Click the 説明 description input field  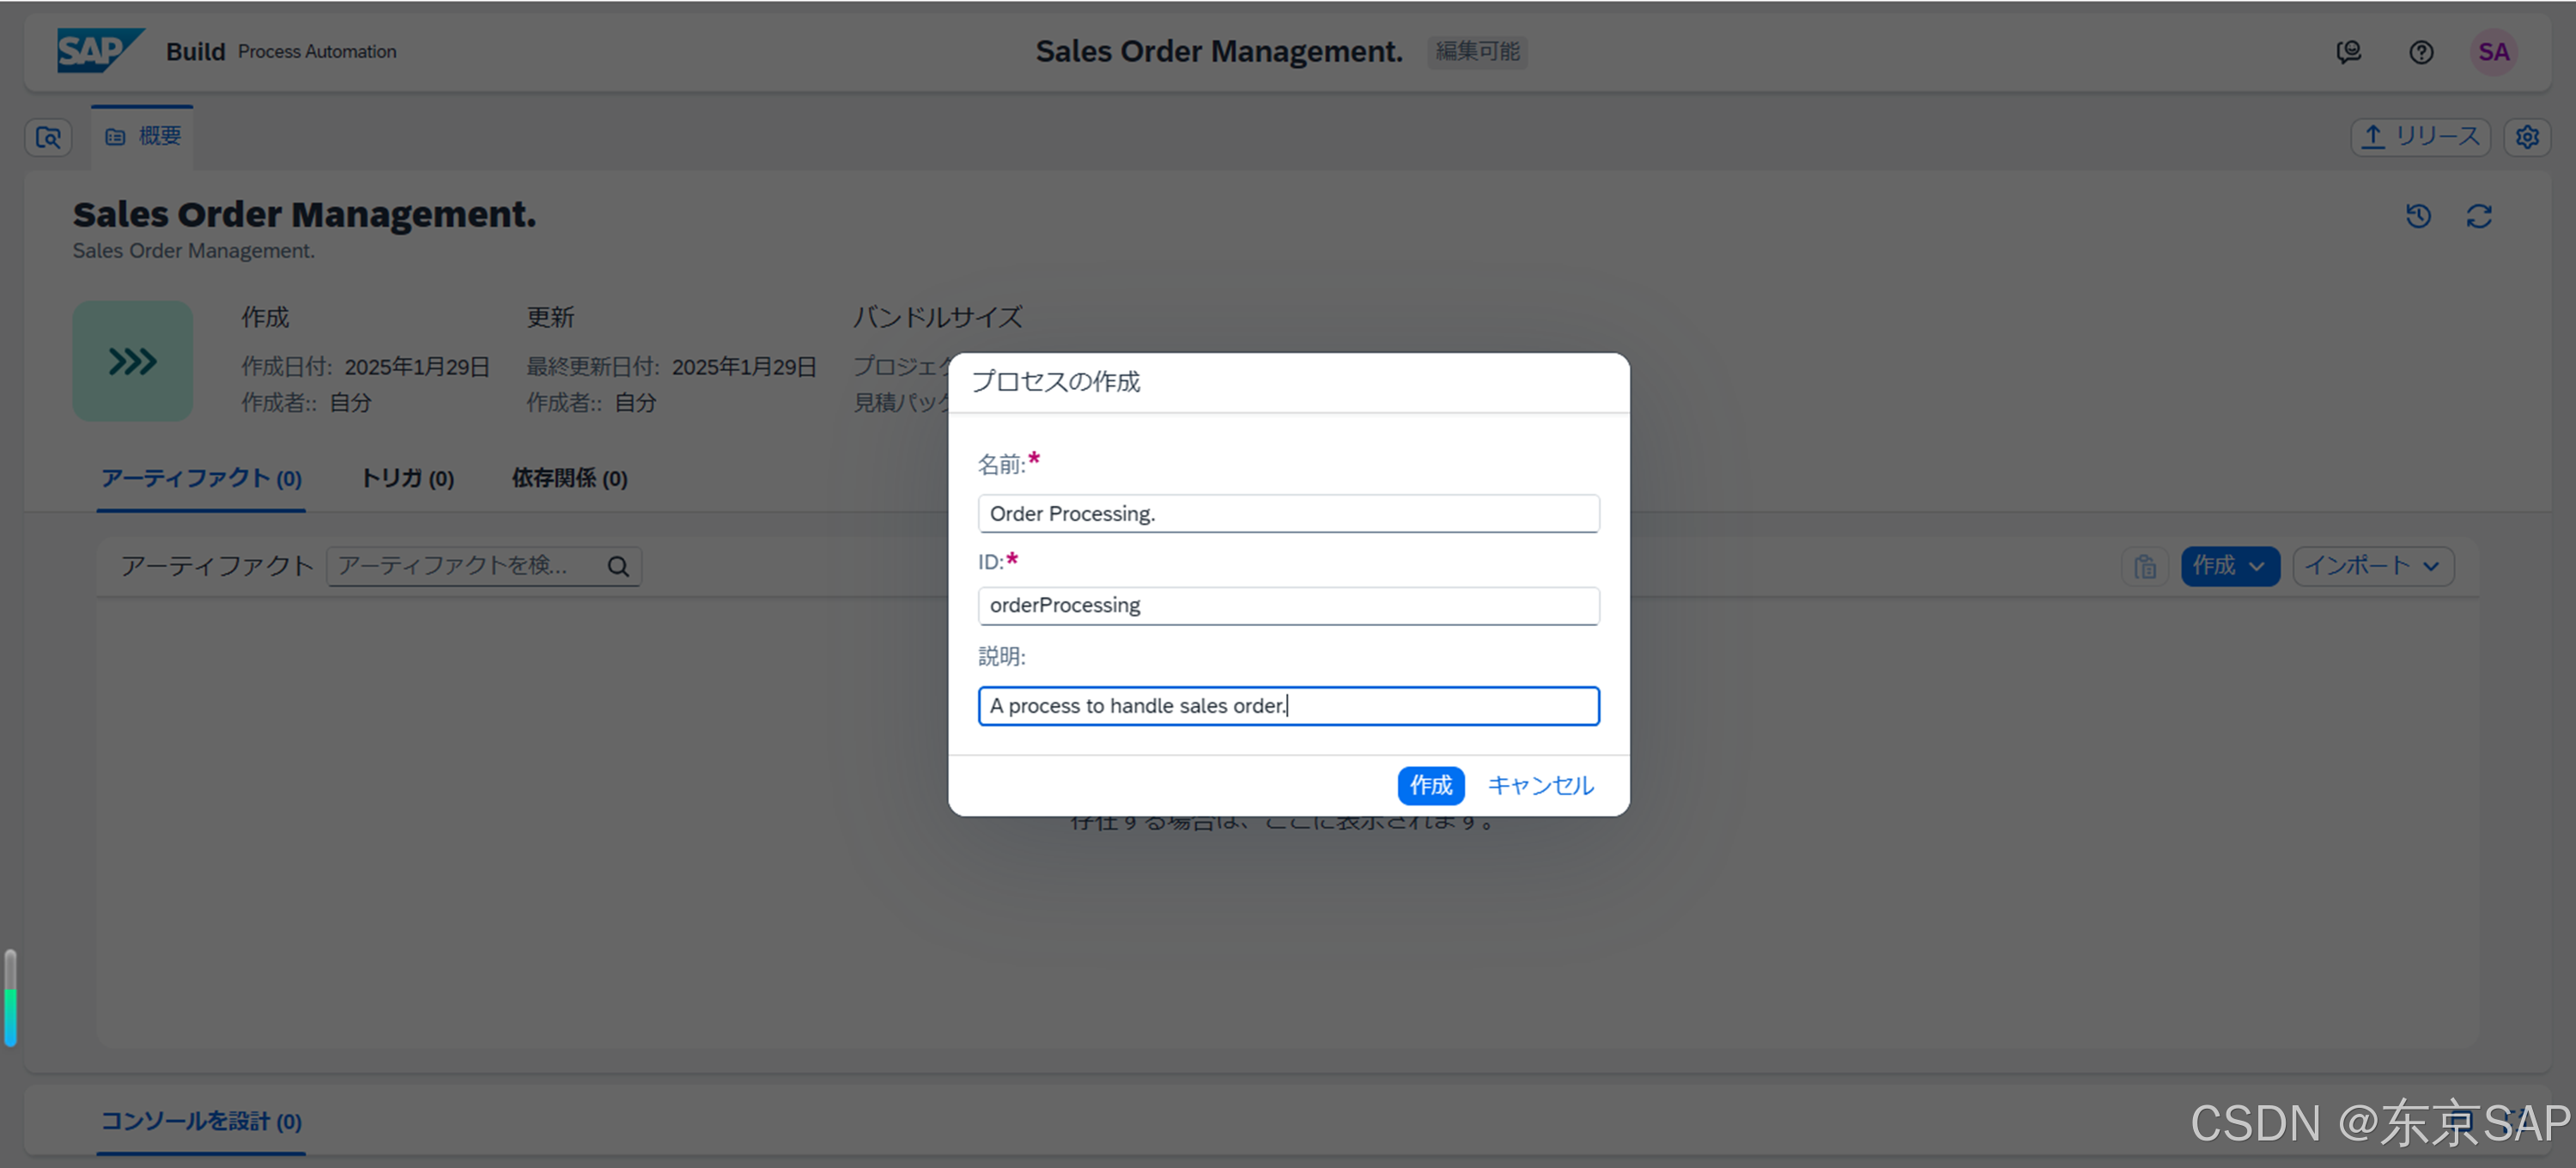click(1288, 706)
